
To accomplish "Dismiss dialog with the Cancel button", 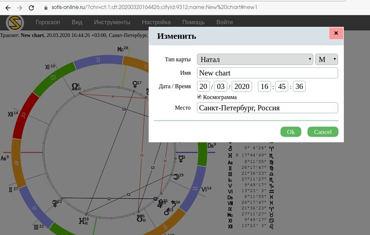I will 323,132.
